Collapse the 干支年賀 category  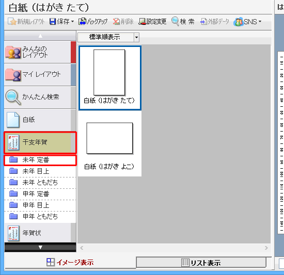click(x=40, y=142)
